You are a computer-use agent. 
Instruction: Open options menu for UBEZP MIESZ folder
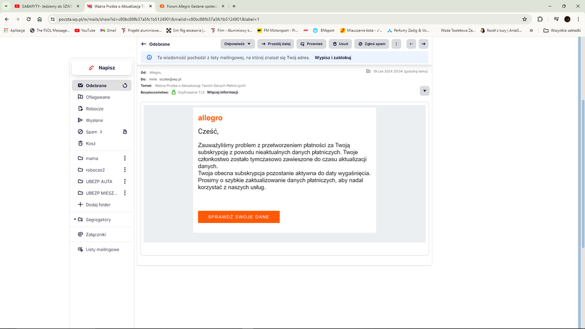tap(125, 193)
